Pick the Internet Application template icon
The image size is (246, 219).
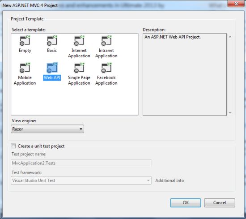[x=79, y=41]
